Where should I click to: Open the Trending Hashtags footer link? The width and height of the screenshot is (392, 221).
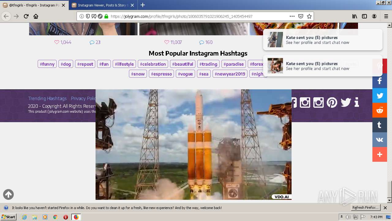(x=47, y=99)
